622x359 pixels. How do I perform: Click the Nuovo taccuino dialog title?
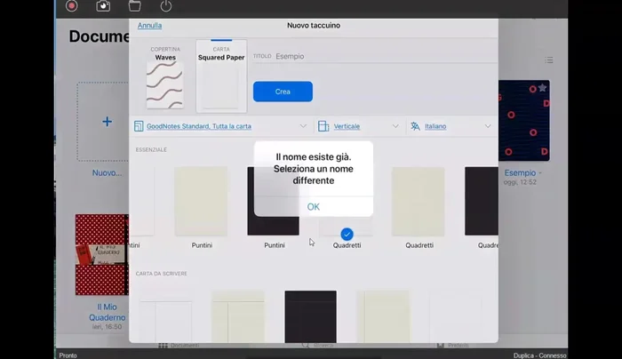pos(314,26)
